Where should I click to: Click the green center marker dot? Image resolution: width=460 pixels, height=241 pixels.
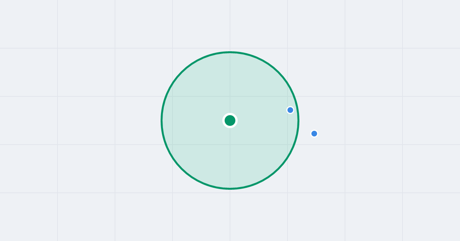coord(230,120)
